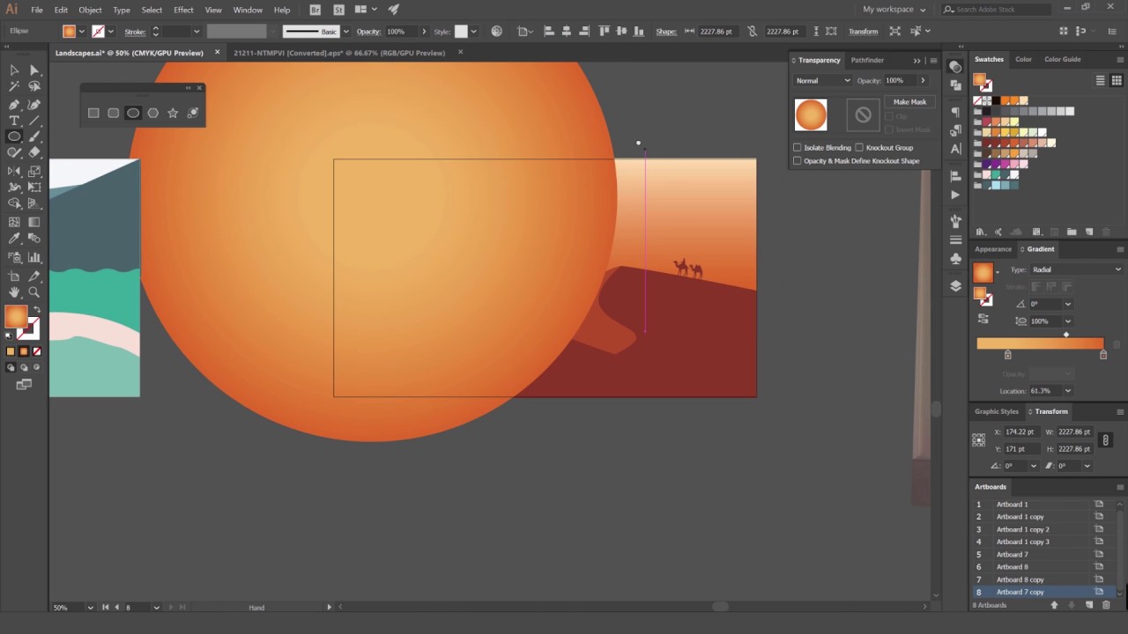1128x634 pixels.
Task: Select the Direct Selection tool
Action: point(34,70)
